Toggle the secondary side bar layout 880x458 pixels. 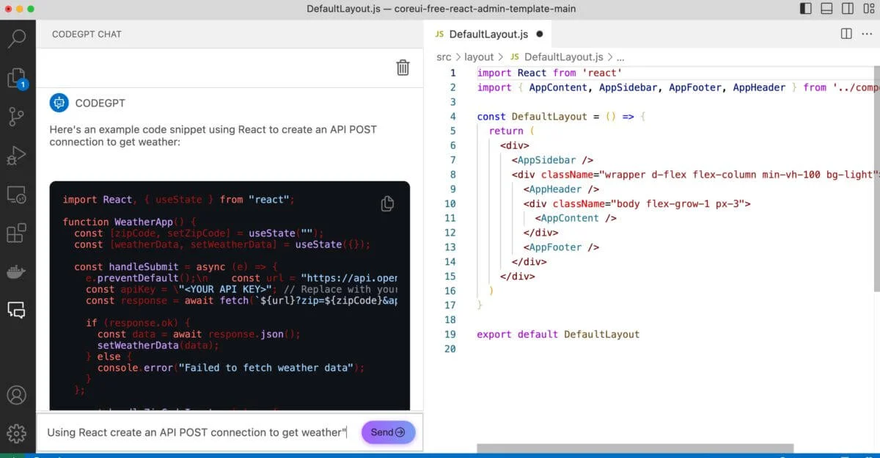coord(847,9)
